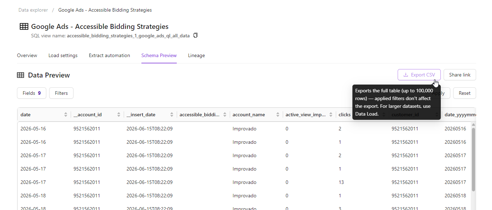Click the account_name column header
492x210 pixels.
[256, 115]
